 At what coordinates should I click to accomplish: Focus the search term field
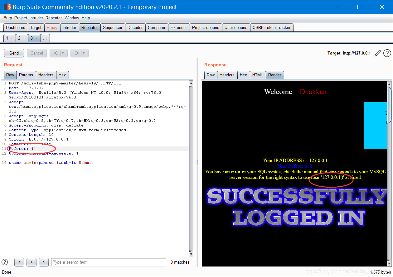tap(109, 262)
